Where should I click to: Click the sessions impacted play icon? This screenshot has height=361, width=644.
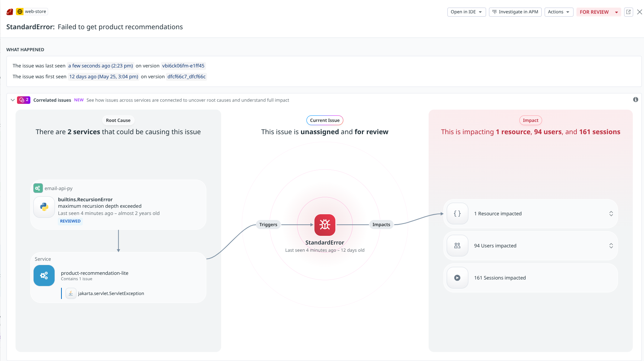pyautogui.click(x=457, y=278)
